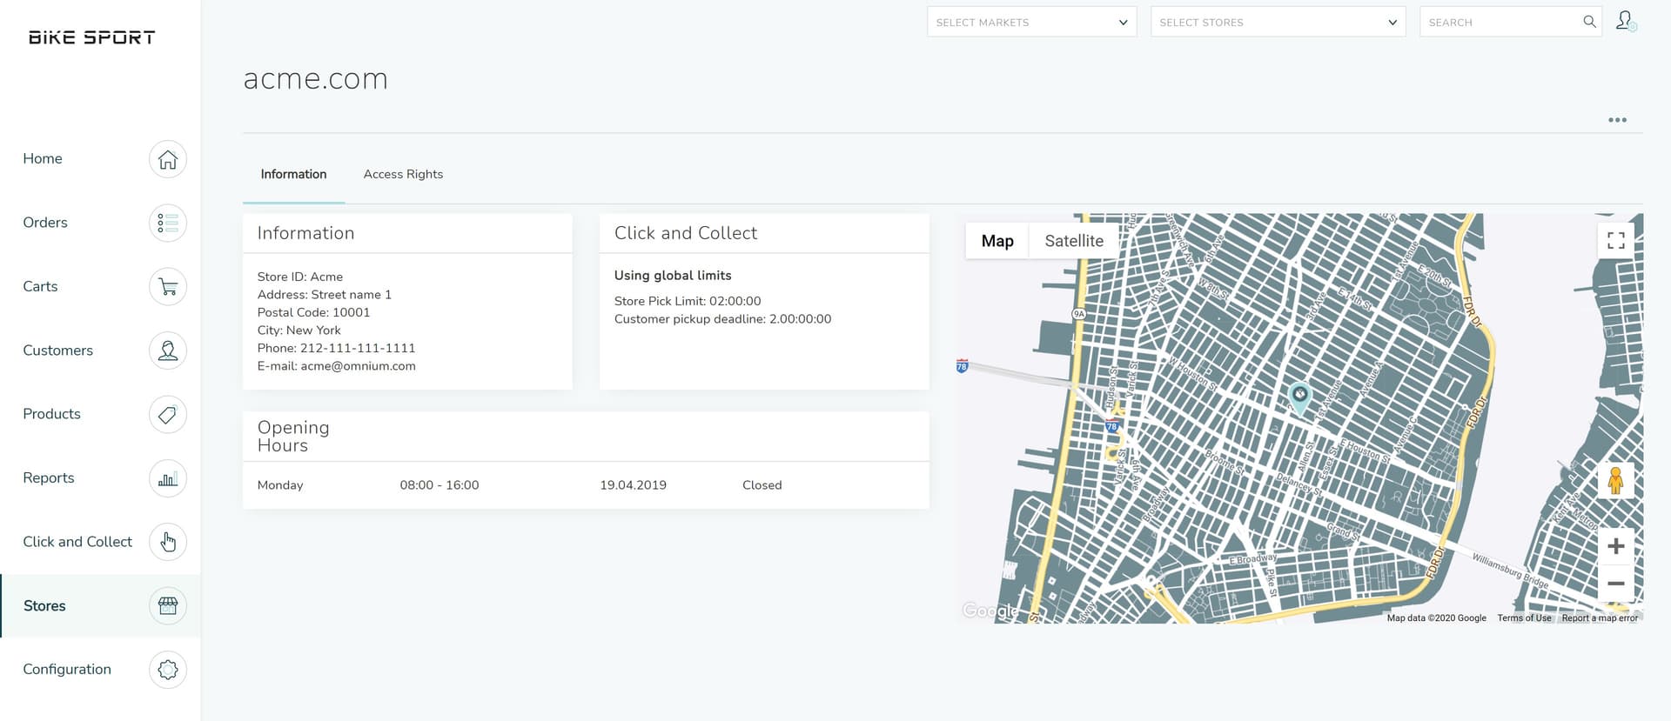Open the Customers person icon

coord(168,350)
